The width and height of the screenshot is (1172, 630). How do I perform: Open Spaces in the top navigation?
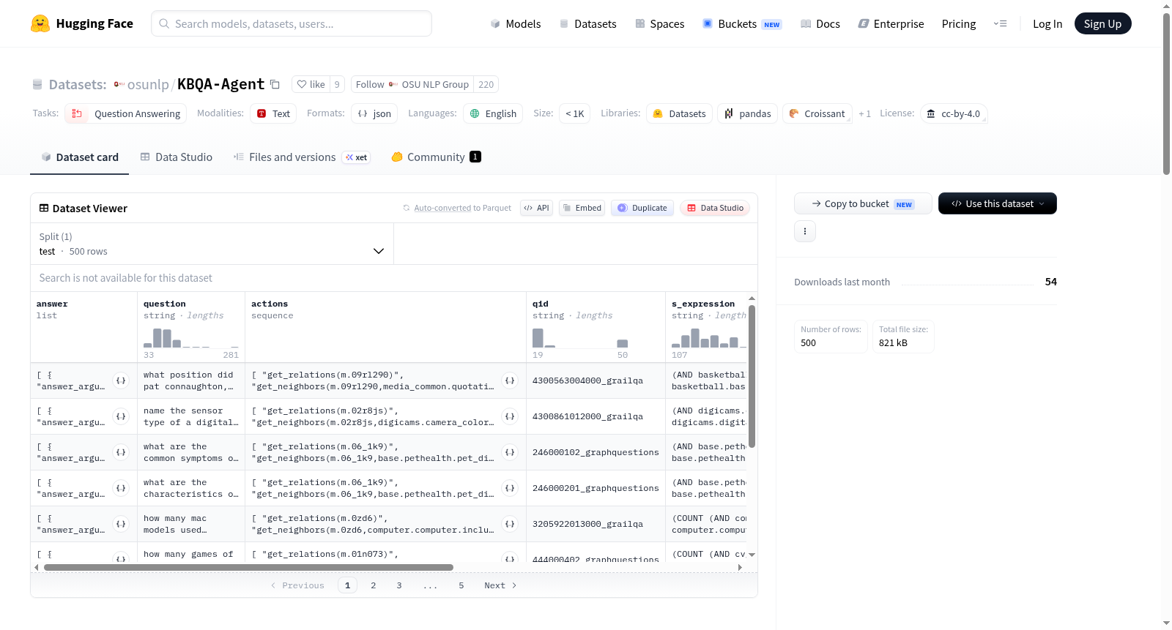(660, 23)
